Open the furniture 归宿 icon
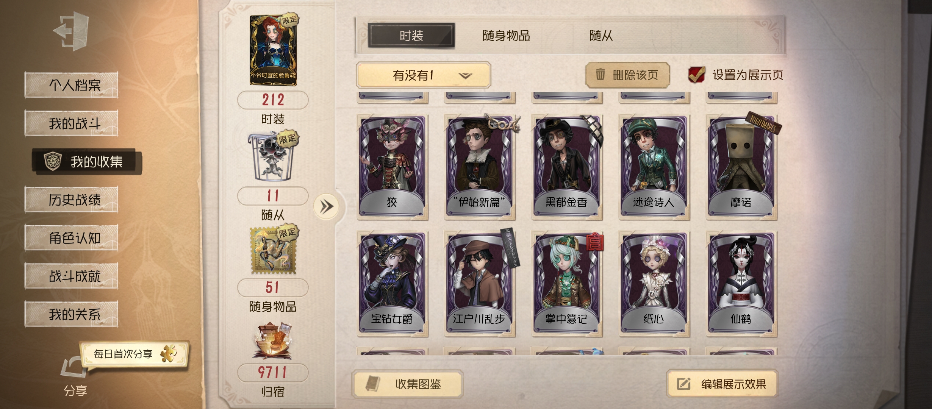 [272, 340]
